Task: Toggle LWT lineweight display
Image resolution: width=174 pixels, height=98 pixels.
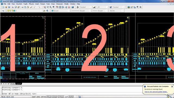Action: coord(66,97)
